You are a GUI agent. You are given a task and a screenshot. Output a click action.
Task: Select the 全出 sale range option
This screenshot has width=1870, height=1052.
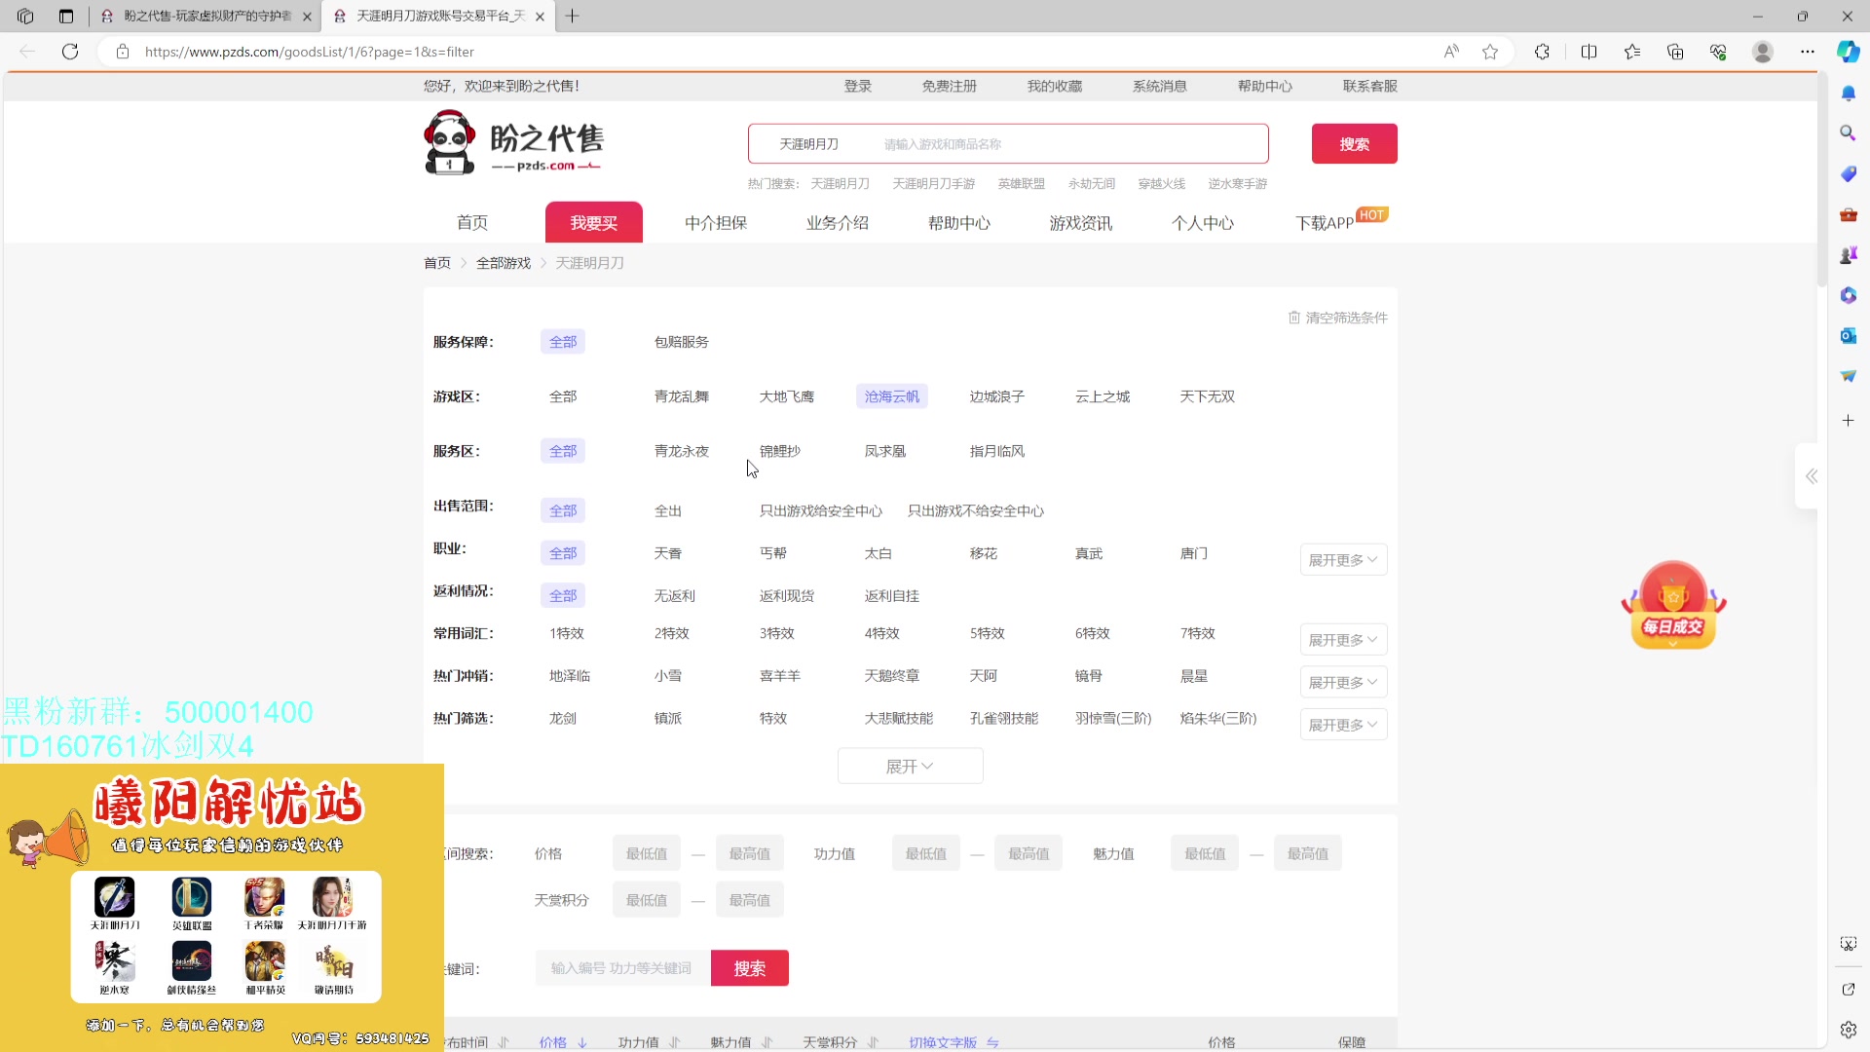pos(667,509)
